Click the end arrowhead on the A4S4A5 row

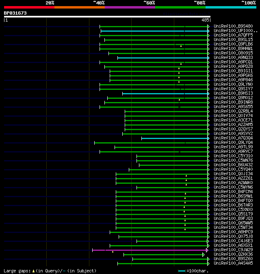[x=208, y=264]
